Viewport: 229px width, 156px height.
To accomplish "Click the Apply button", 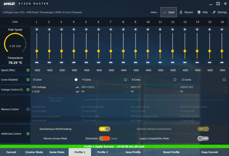I will (x=168, y=12).
